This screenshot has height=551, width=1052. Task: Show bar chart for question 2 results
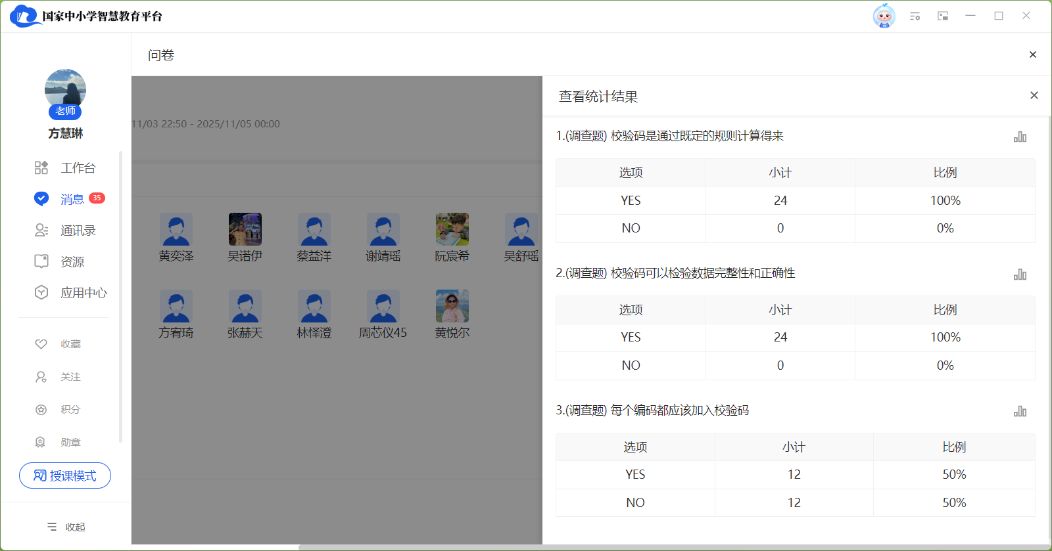tap(1020, 275)
